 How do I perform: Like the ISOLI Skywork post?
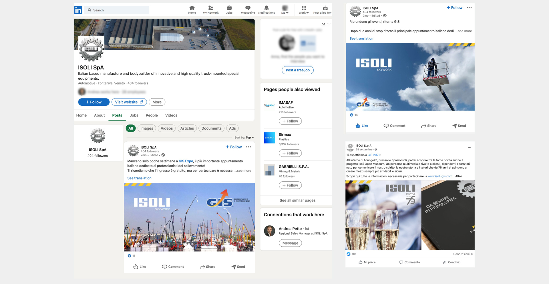(362, 126)
